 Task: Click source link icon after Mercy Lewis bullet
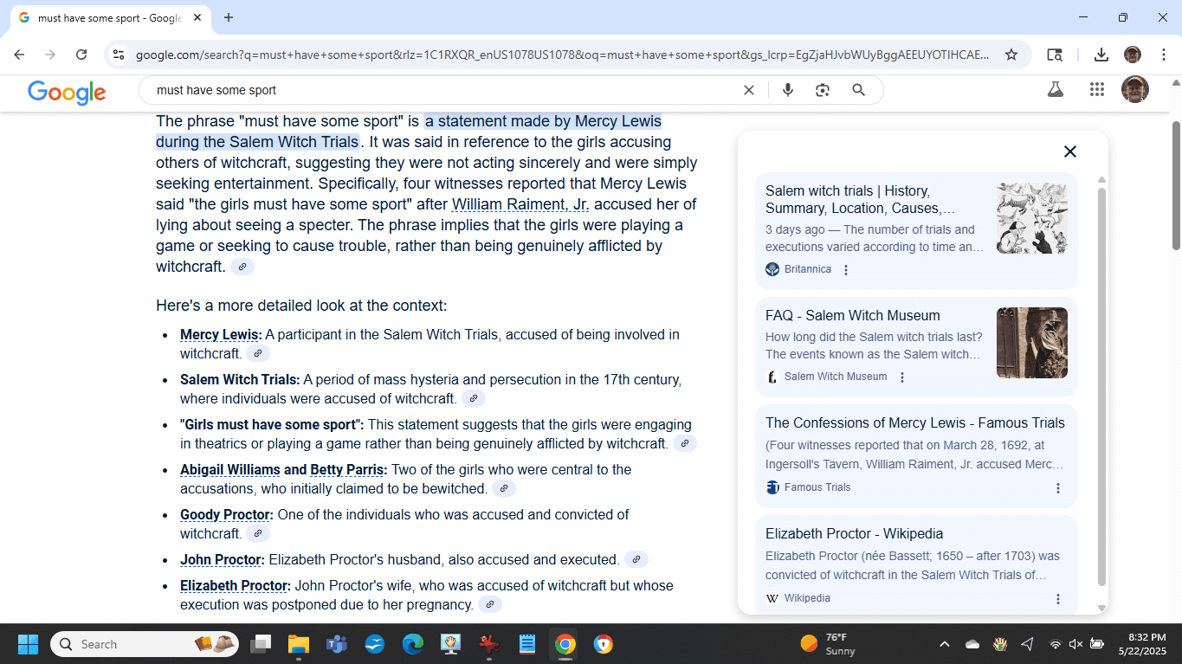coord(258,353)
